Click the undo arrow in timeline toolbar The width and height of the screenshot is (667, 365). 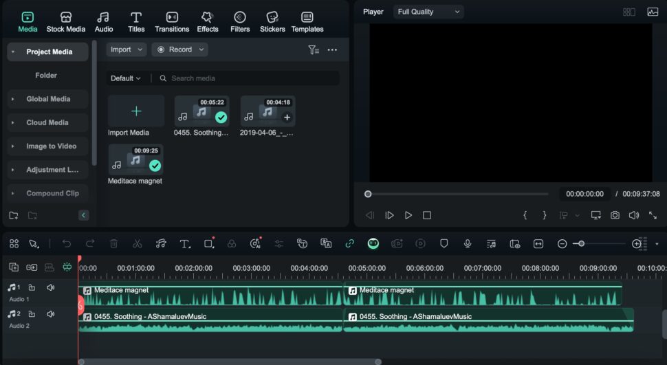pyautogui.click(x=67, y=243)
